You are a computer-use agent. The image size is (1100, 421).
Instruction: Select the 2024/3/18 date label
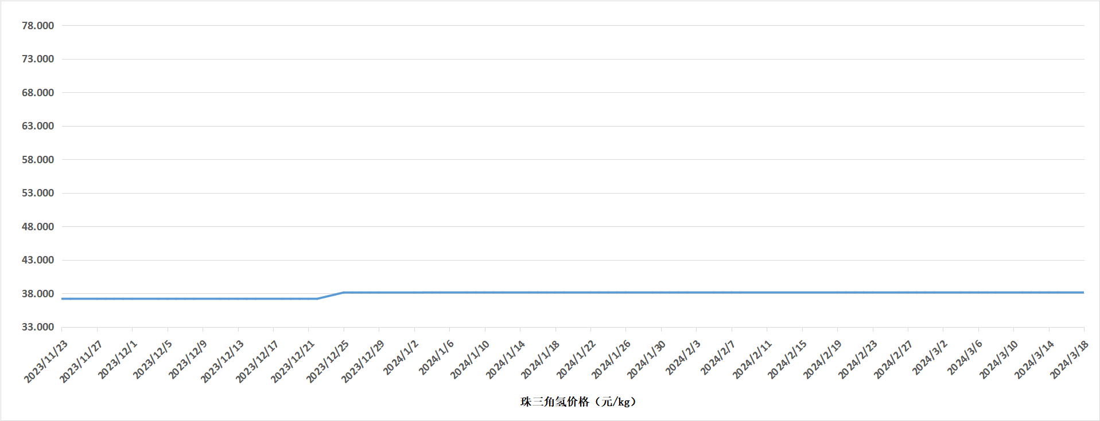coord(1070,359)
